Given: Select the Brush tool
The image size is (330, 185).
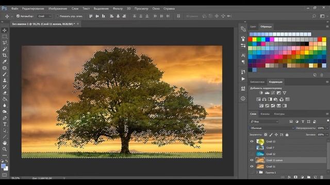Looking at the screenshot, I should [5, 74].
